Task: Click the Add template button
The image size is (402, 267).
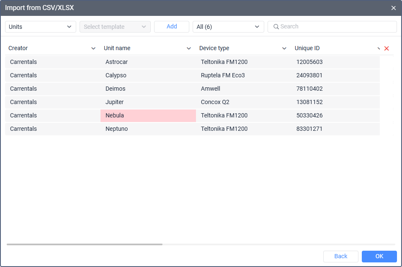Action: tap(172, 27)
